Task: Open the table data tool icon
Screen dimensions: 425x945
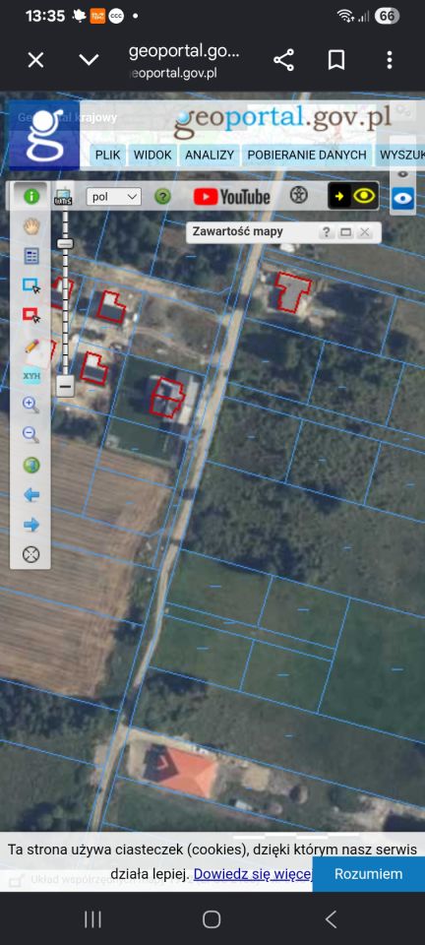Action: (x=30, y=256)
